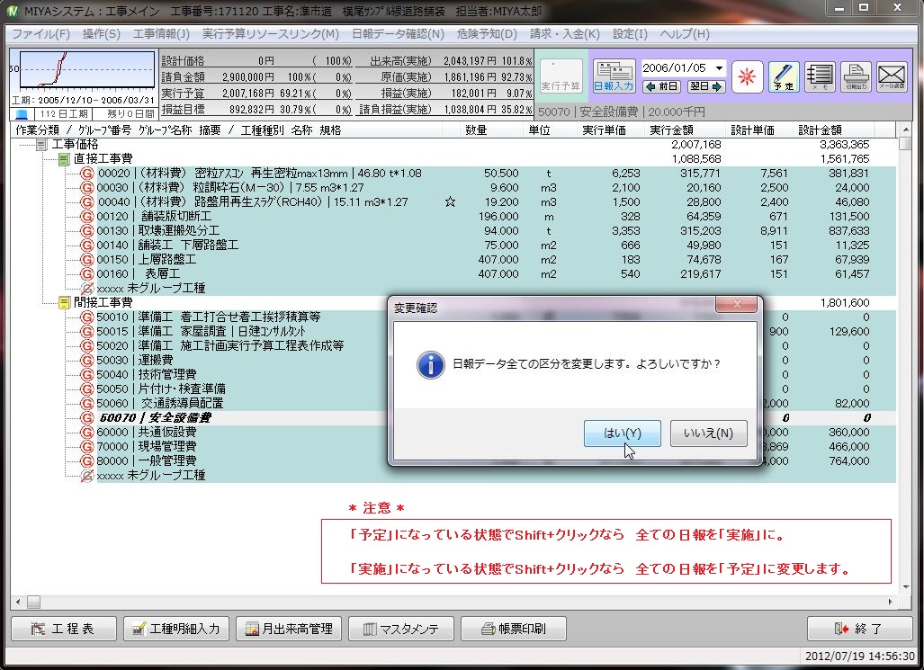The image size is (924, 670).
Task: Click the G icon of 50060 交通誘導員配置
Action: pos(86,404)
